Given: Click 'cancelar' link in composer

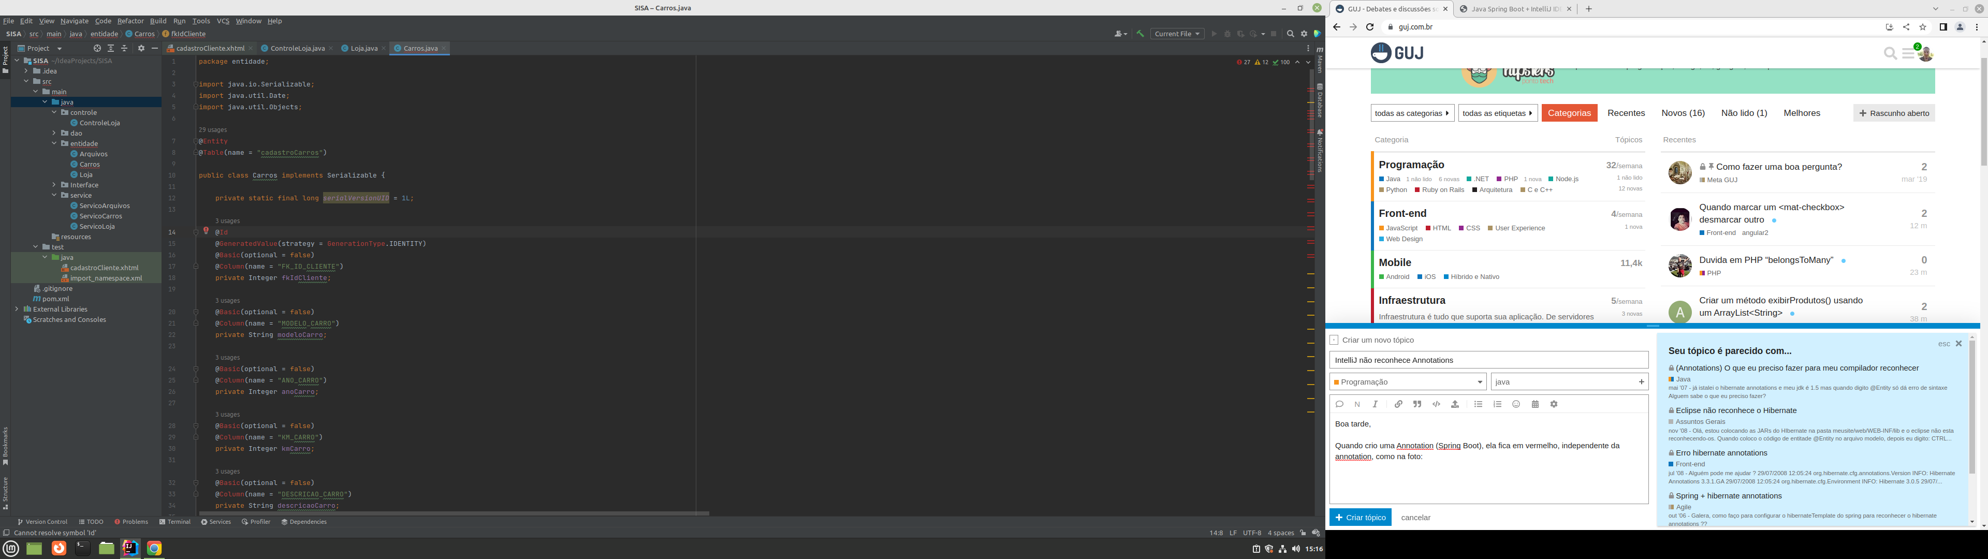Looking at the screenshot, I should 1415,517.
